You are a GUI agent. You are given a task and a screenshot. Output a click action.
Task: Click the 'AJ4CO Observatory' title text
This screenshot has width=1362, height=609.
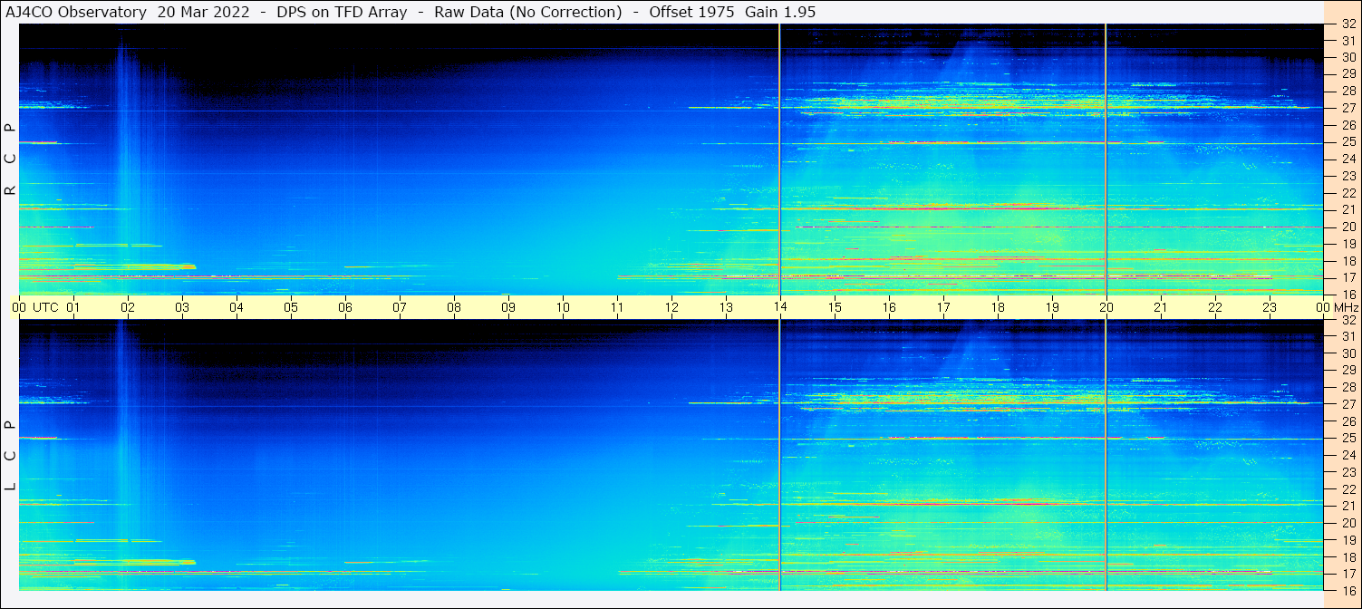(76, 13)
